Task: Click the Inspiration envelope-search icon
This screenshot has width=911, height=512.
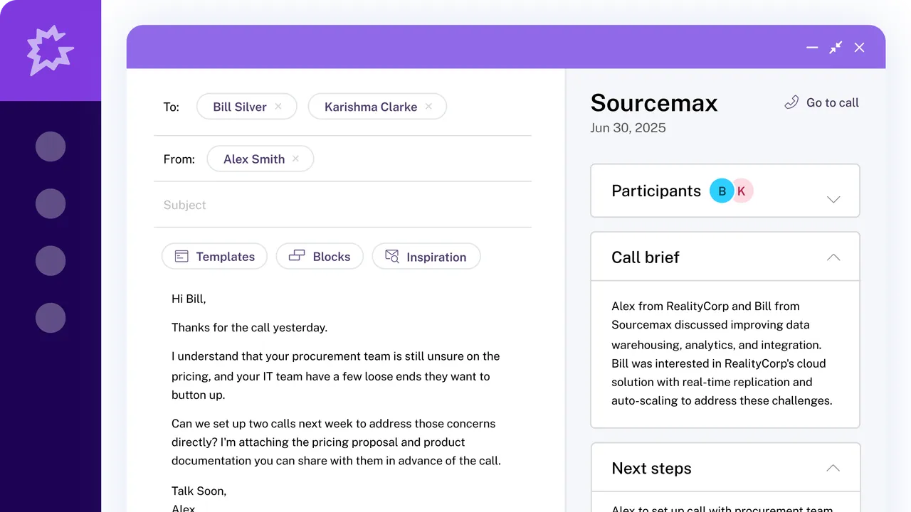Action: (392, 257)
